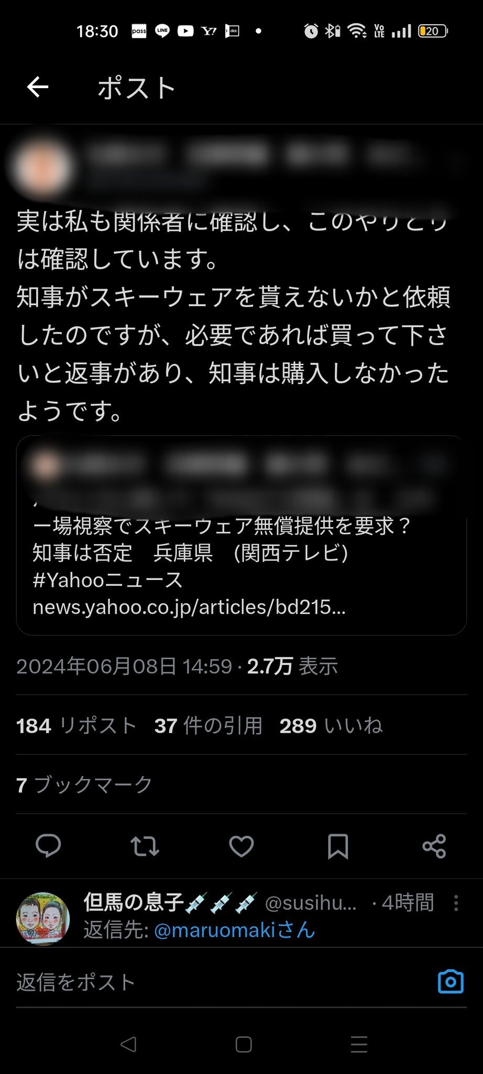483x1074 pixels.
Task: Like the post with heart icon
Action: 241,846
